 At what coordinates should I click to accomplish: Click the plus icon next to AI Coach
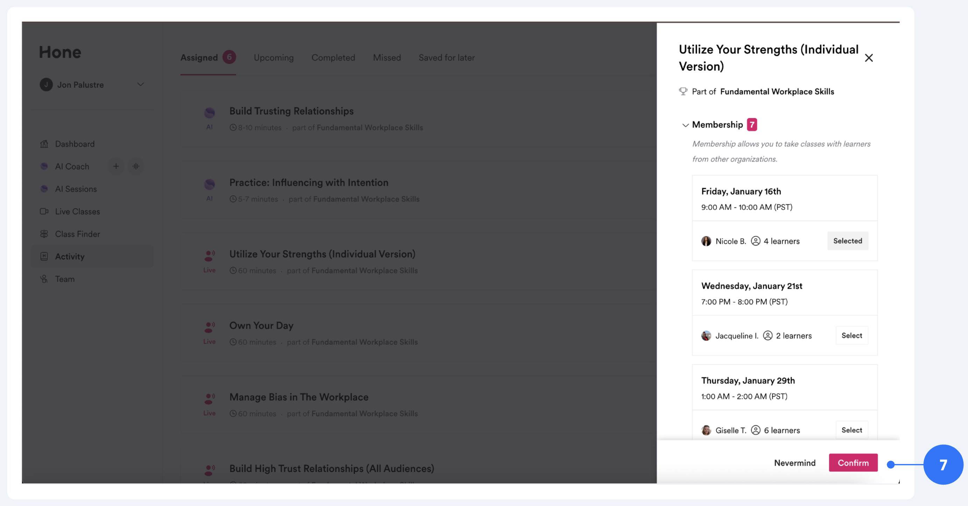coord(116,166)
